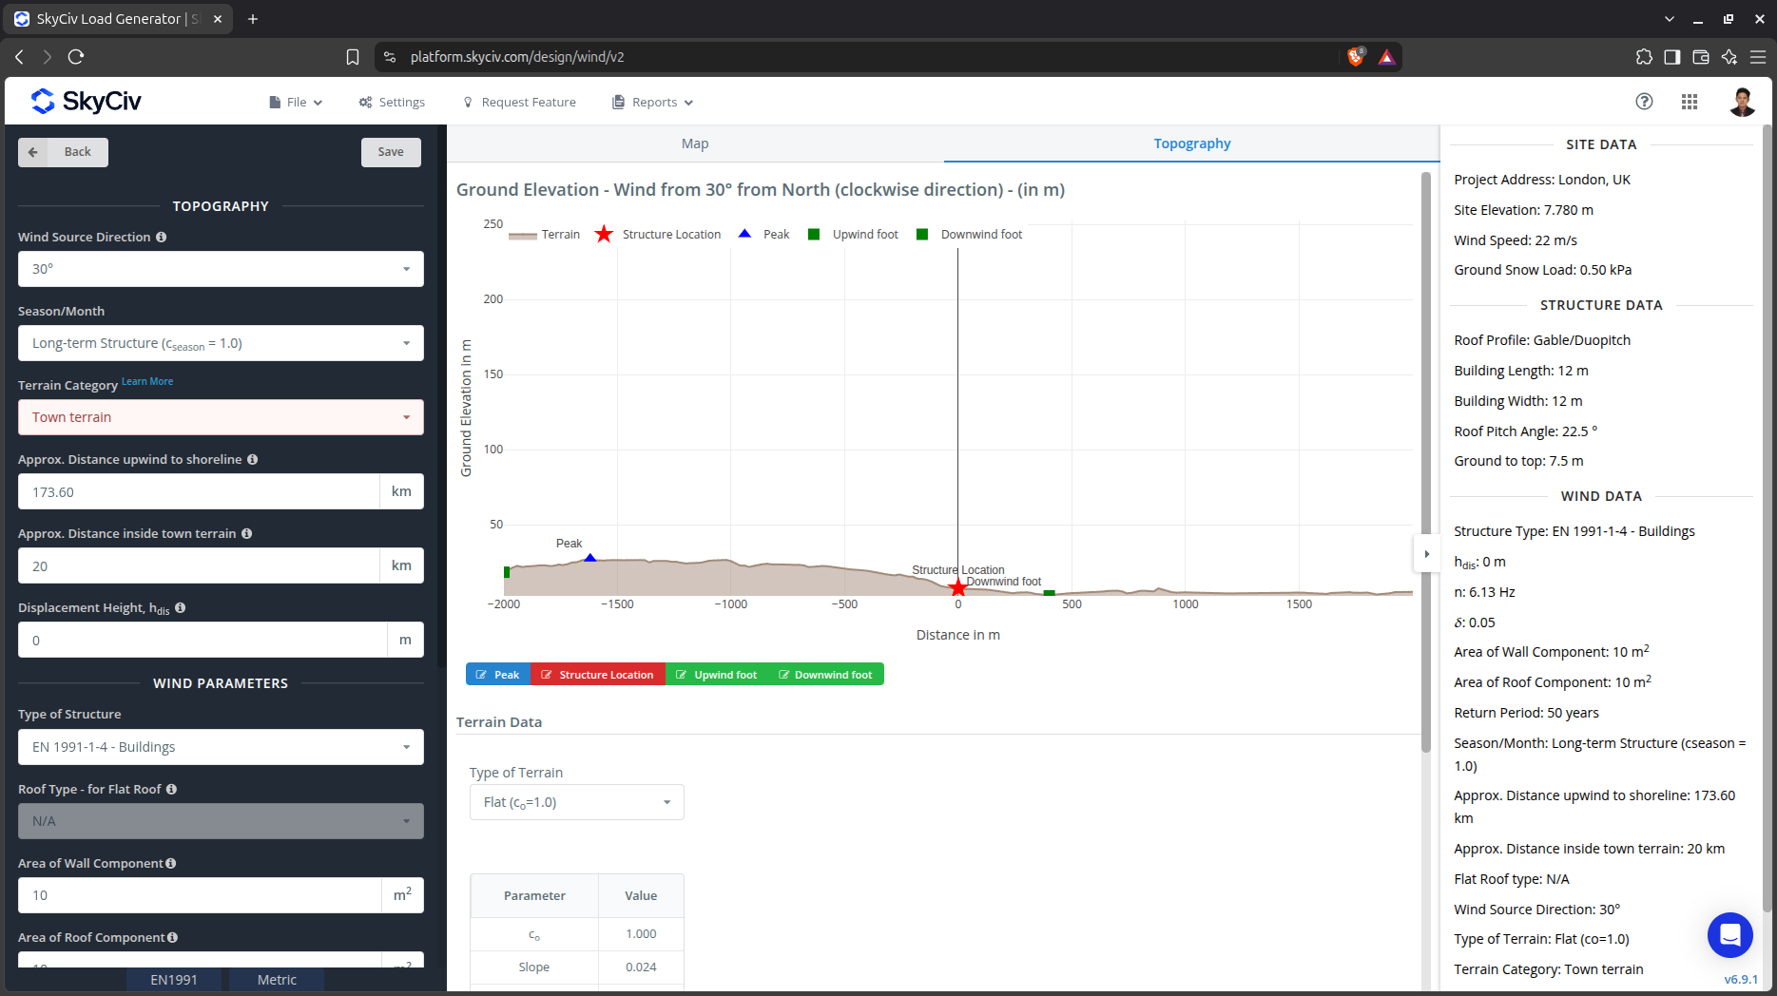
Task: Open Settings in the top bar
Action: (392, 102)
